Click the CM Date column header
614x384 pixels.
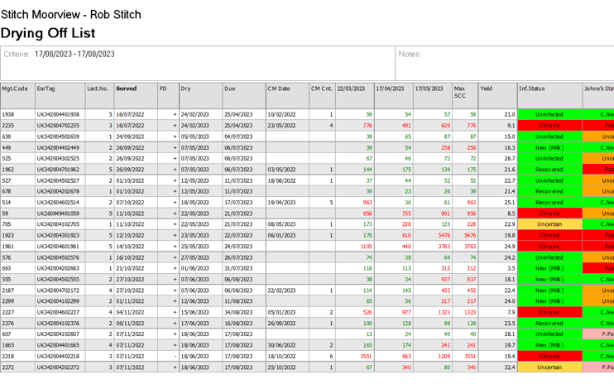click(279, 89)
